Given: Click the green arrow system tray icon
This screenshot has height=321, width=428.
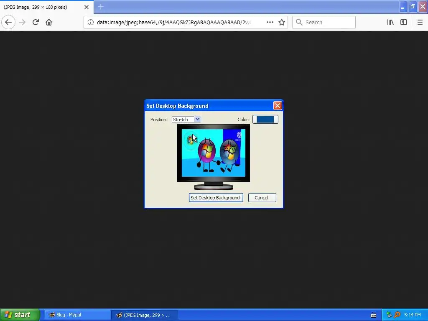Looking at the screenshot, I should (x=389, y=315).
